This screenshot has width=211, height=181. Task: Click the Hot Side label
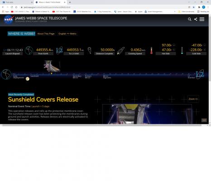click(166, 53)
